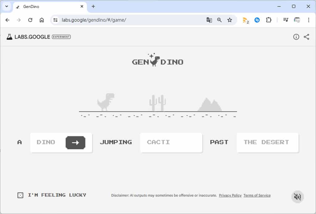
Task: Click the address bar URL
Action: point(94,20)
